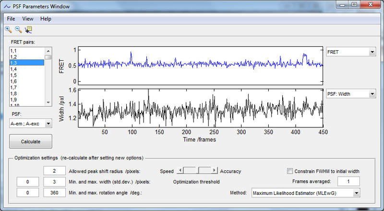The width and height of the screenshot is (384, 211).
Task: Click the slider's right arrow toward Accuracy
Action: pyautogui.click(x=216, y=171)
